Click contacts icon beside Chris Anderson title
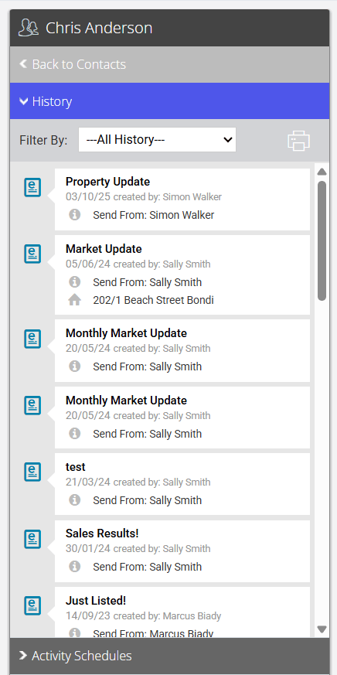This screenshot has height=675, width=337. [29, 28]
